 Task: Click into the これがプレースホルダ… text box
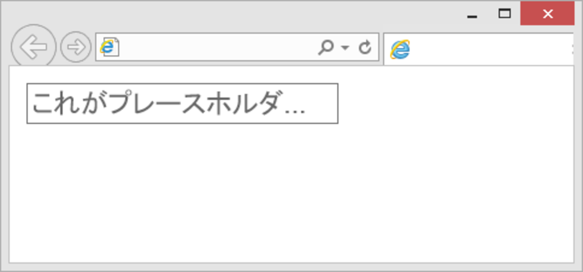pos(182,103)
